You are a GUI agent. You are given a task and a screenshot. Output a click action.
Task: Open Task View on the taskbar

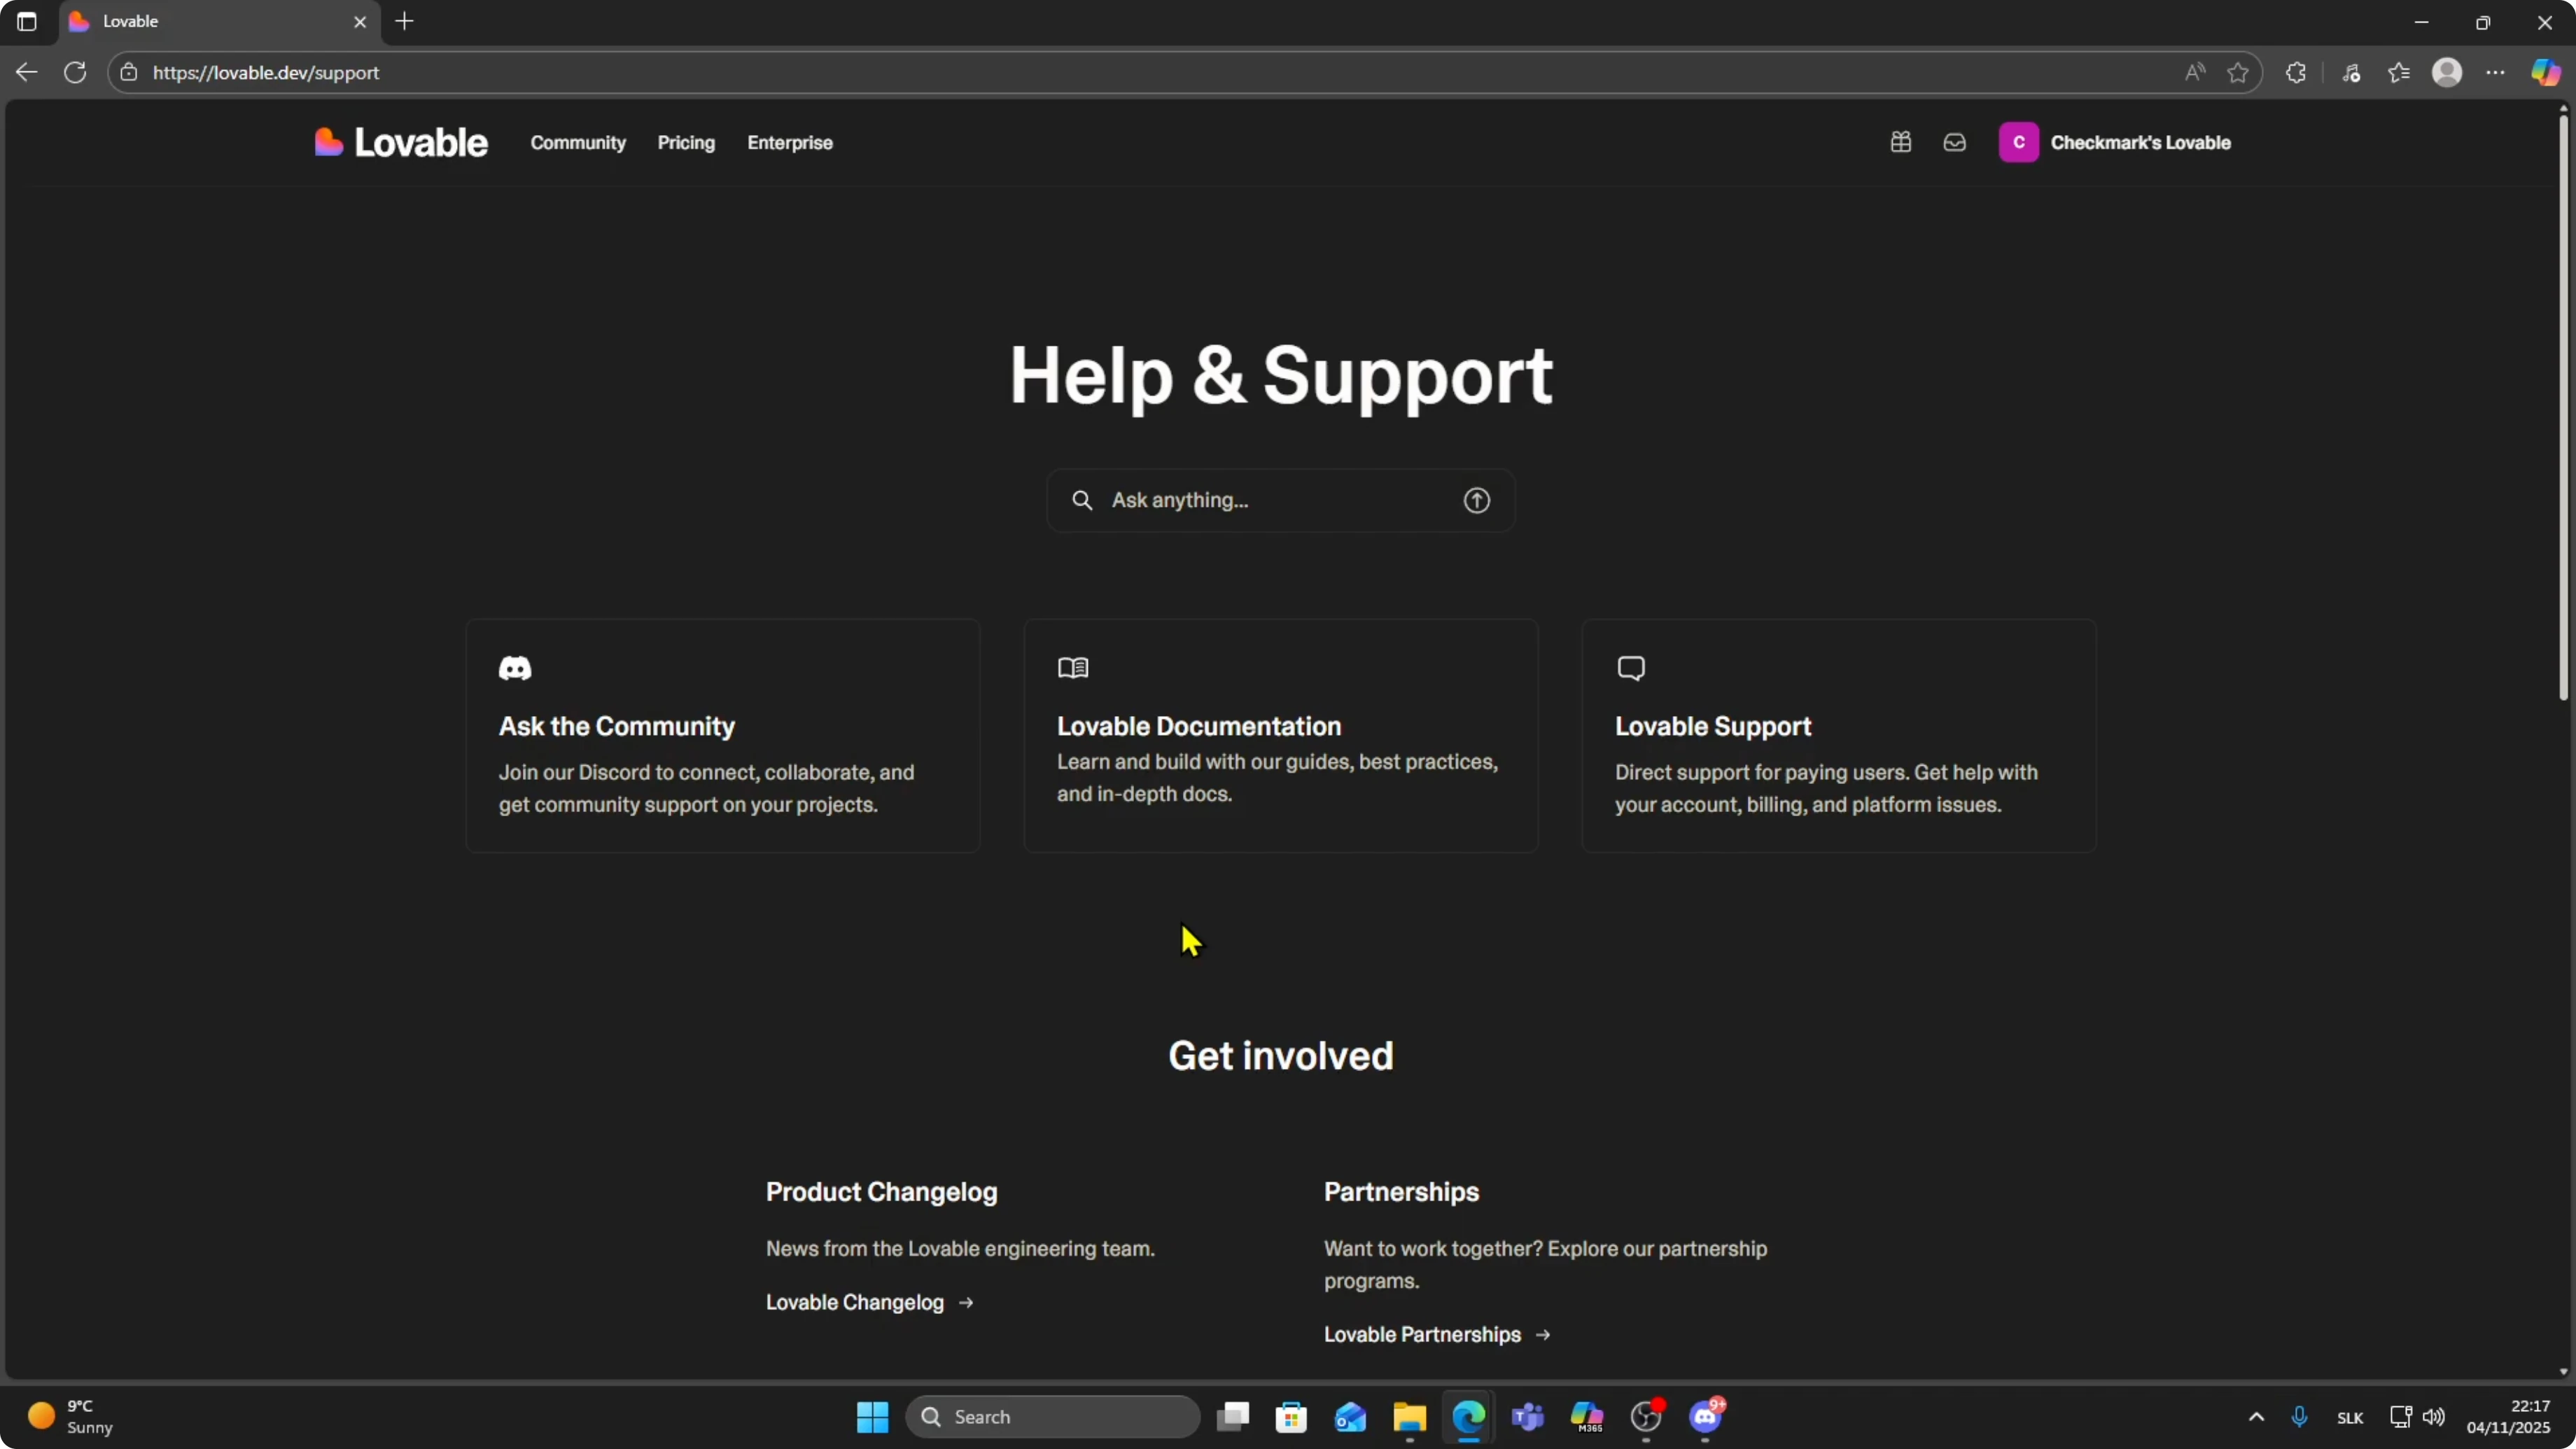(1232, 1417)
